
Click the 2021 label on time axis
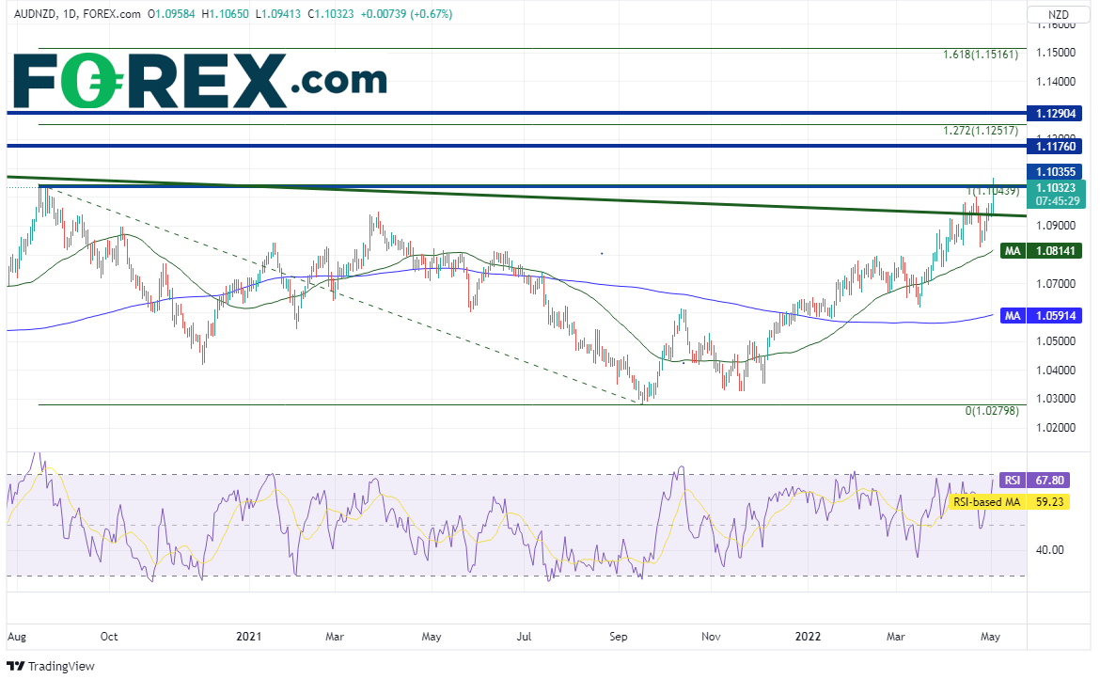pos(249,637)
